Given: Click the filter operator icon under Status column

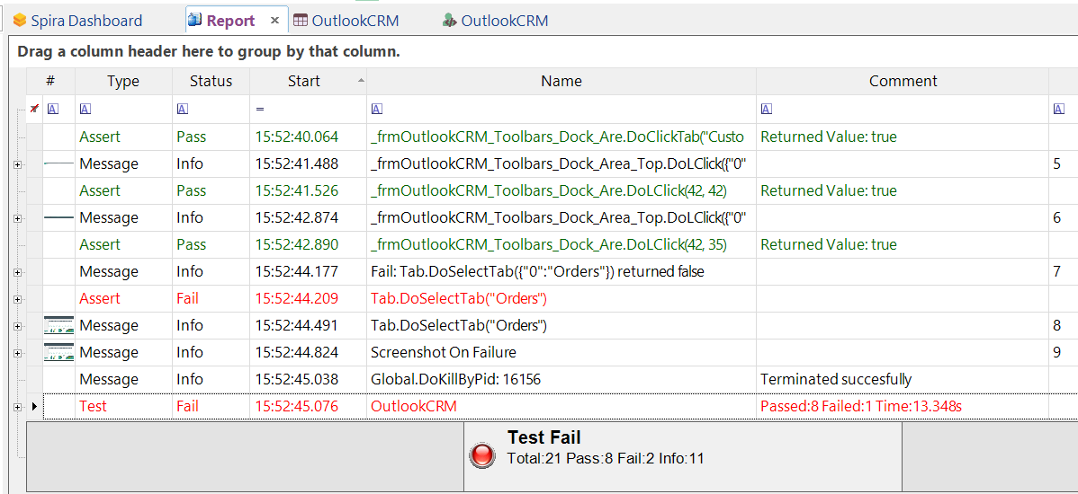Looking at the screenshot, I should coord(182,110).
